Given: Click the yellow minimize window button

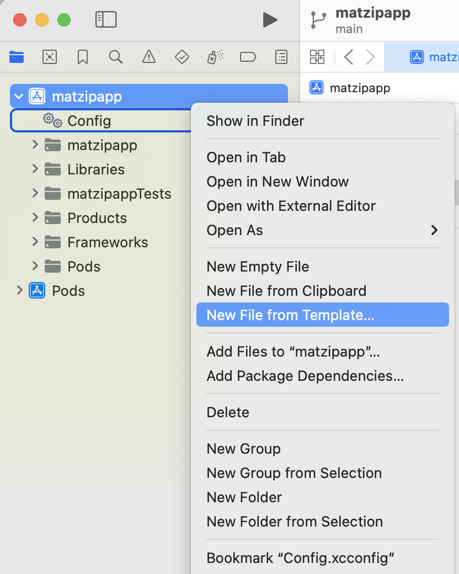Looking at the screenshot, I should [42, 20].
